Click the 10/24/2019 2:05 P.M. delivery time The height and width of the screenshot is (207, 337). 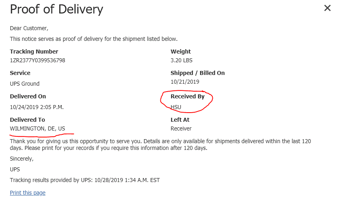pyautogui.click(x=37, y=107)
